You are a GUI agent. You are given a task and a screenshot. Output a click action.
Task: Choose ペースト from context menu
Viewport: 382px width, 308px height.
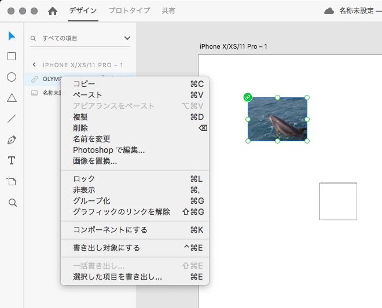(x=135, y=95)
